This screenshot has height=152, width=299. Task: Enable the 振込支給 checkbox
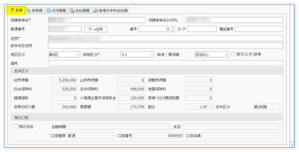pos(16,126)
